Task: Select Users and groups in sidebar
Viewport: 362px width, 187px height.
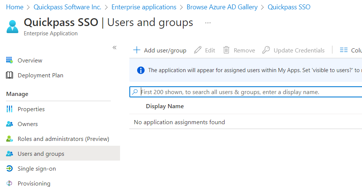Action: pyautogui.click(x=60, y=154)
